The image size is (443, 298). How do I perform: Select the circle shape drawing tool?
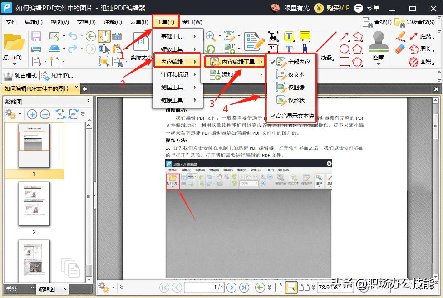[345, 48]
